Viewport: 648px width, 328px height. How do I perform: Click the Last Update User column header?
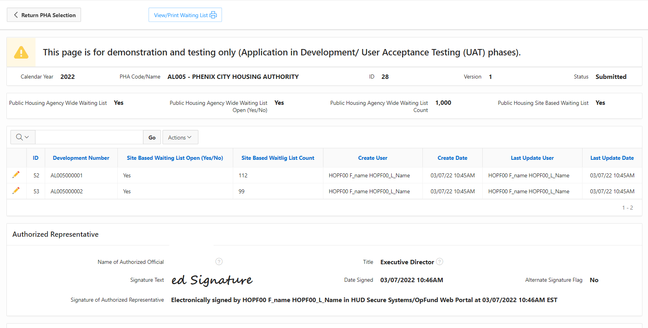click(532, 158)
